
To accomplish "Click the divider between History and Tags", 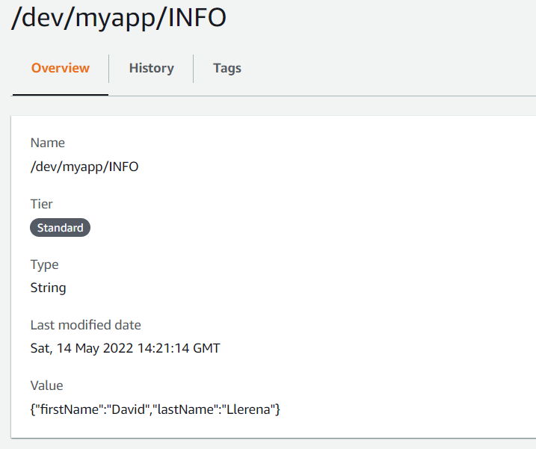I will (x=194, y=68).
